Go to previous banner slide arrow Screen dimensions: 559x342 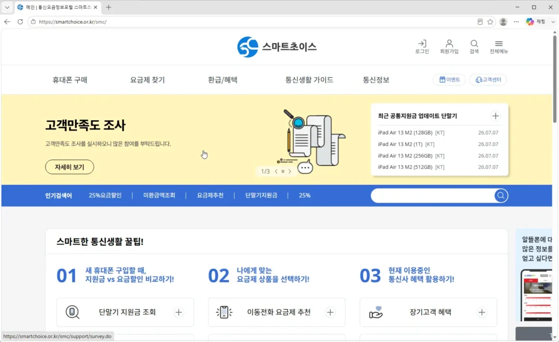[276, 172]
